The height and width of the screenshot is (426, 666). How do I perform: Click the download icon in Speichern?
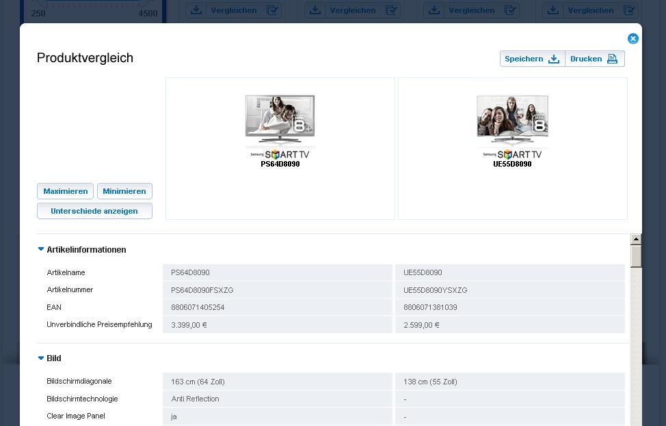point(554,59)
